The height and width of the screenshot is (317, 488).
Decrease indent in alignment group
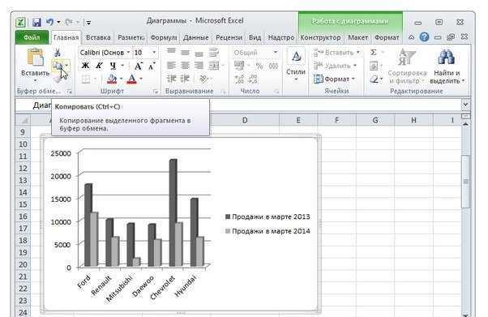click(x=171, y=79)
